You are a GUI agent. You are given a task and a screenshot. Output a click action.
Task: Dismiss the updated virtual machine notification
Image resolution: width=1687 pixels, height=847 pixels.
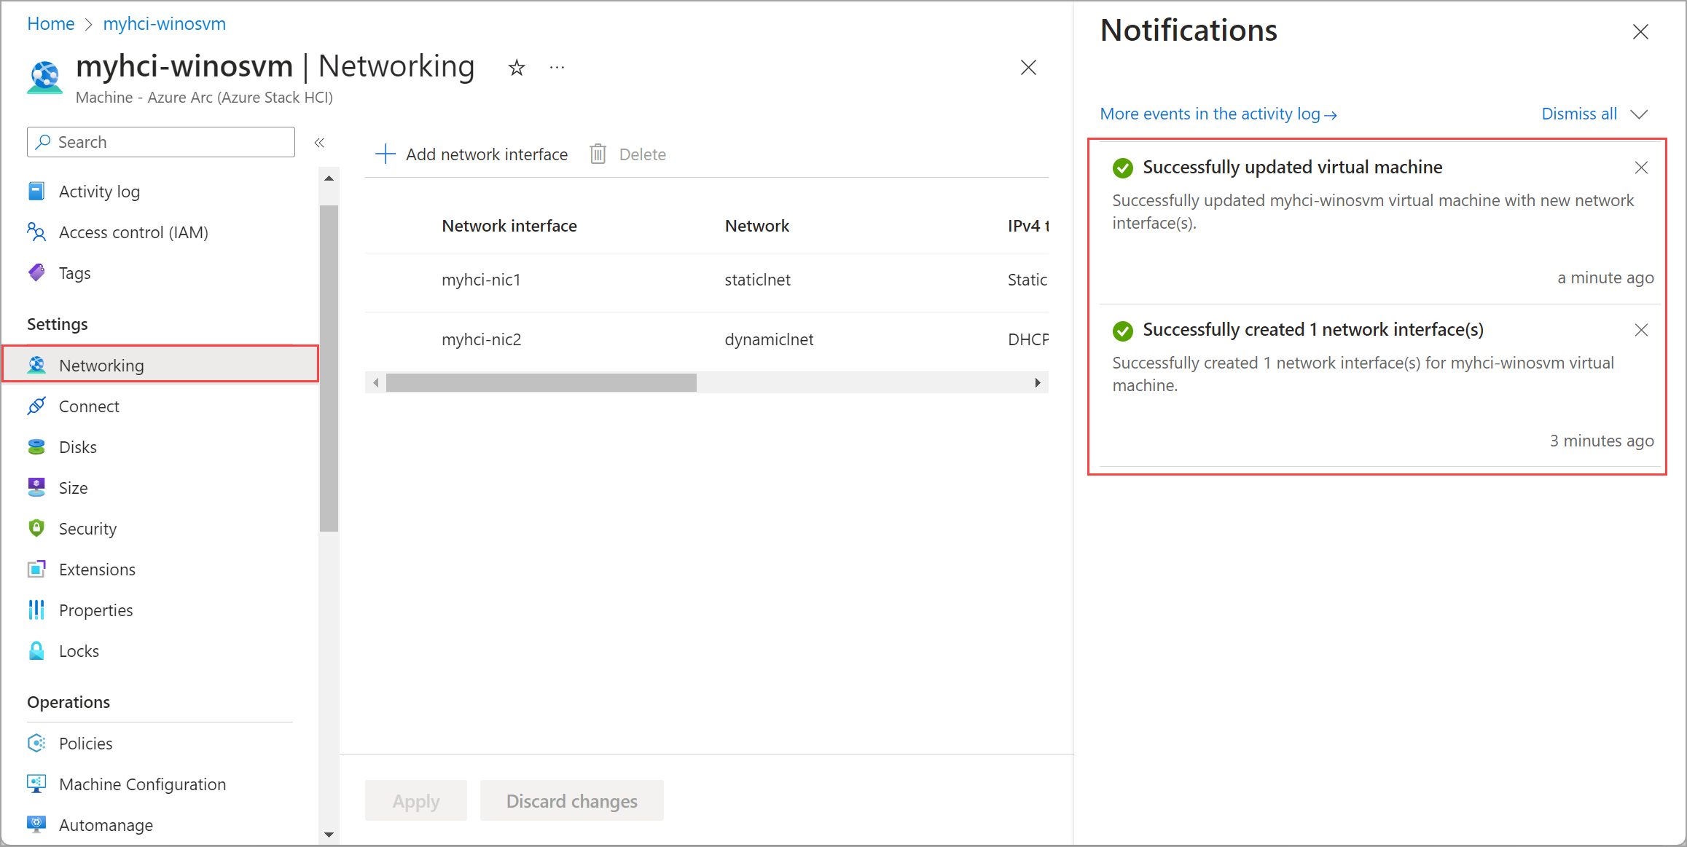(x=1641, y=168)
